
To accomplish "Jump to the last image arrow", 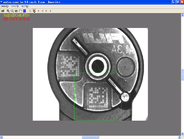I will click(51, 11).
